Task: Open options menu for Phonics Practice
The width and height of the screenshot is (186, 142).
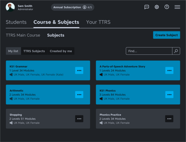Action: pos(169,119)
